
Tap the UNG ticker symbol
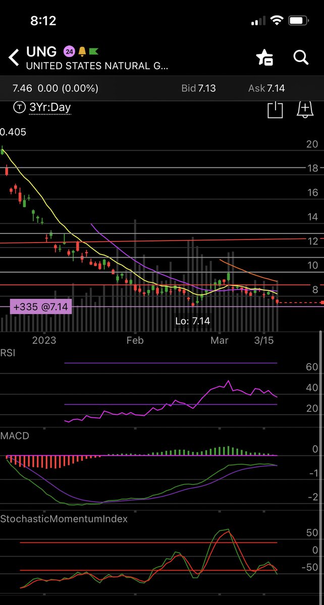click(x=42, y=52)
